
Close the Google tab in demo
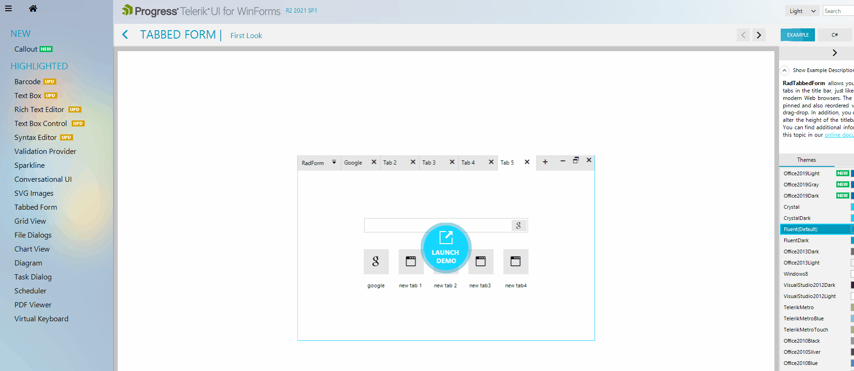pyautogui.click(x=374, y=162)
